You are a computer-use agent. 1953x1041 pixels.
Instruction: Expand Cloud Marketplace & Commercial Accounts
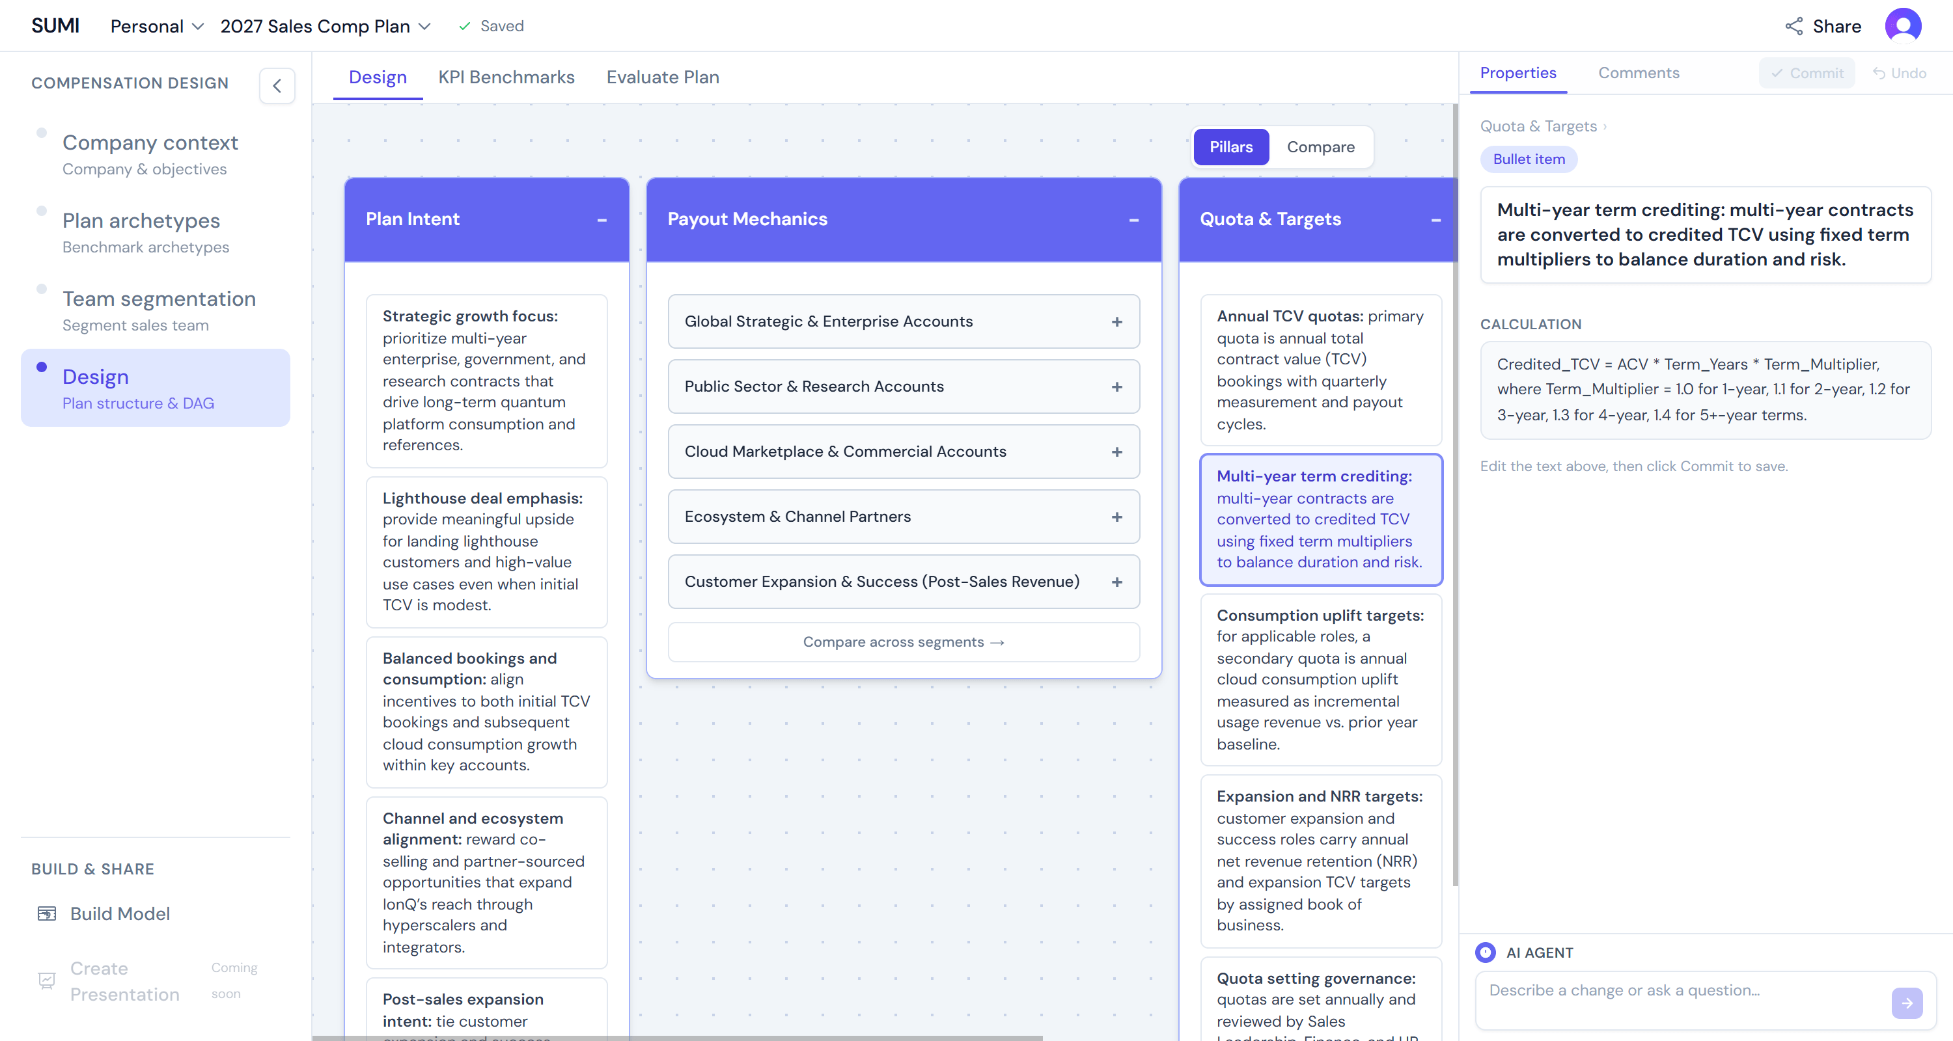1116,452
